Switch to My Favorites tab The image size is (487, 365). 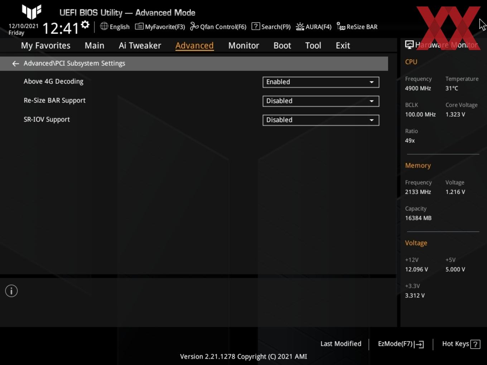[45, 45]
